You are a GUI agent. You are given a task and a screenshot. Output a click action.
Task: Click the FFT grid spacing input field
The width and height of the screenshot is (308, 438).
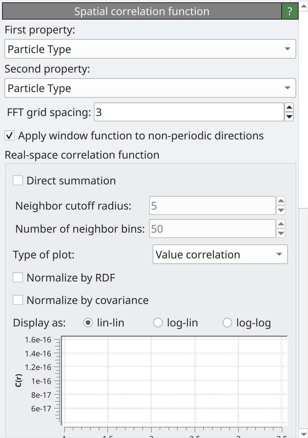click(x=189, y=112)
